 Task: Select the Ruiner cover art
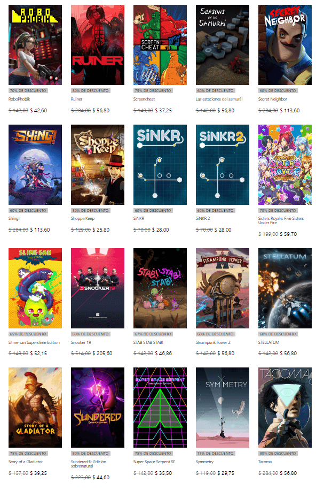tap(98, 45)
